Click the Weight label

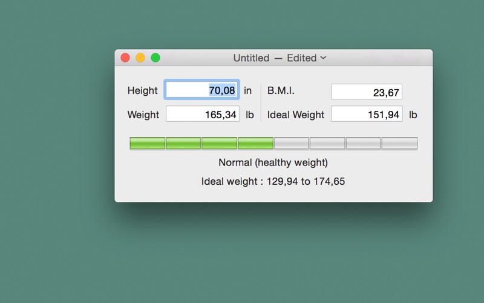pyautogui.click(x=143, y=115)
